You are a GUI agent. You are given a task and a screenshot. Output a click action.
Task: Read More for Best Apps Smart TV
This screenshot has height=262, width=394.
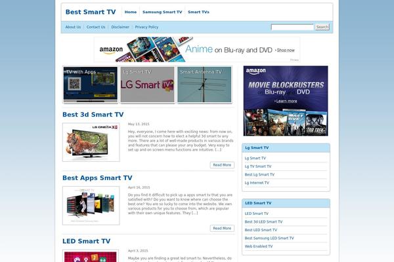[x=222, y=228]
